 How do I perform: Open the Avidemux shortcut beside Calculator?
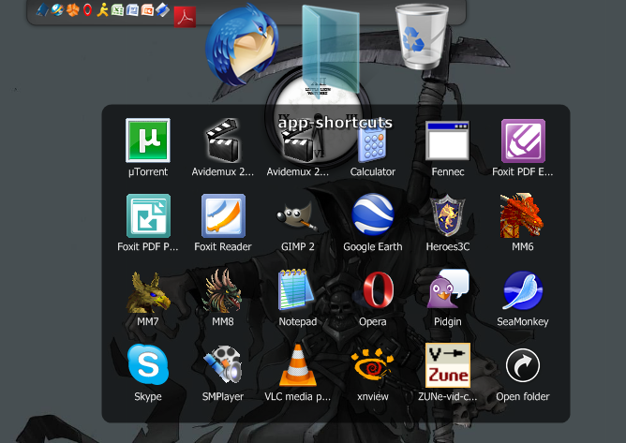pos(297,143)
